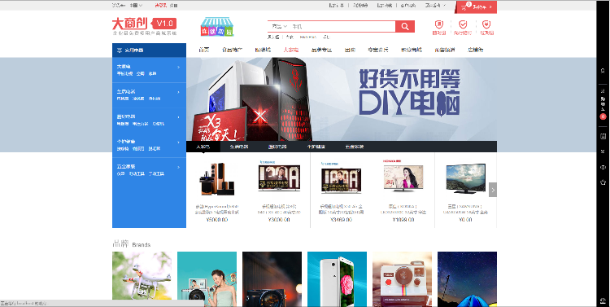This screenshot has width=610, height=307.
Task: Open the red 大家电 item in top navigation
Action: (290, 50)
